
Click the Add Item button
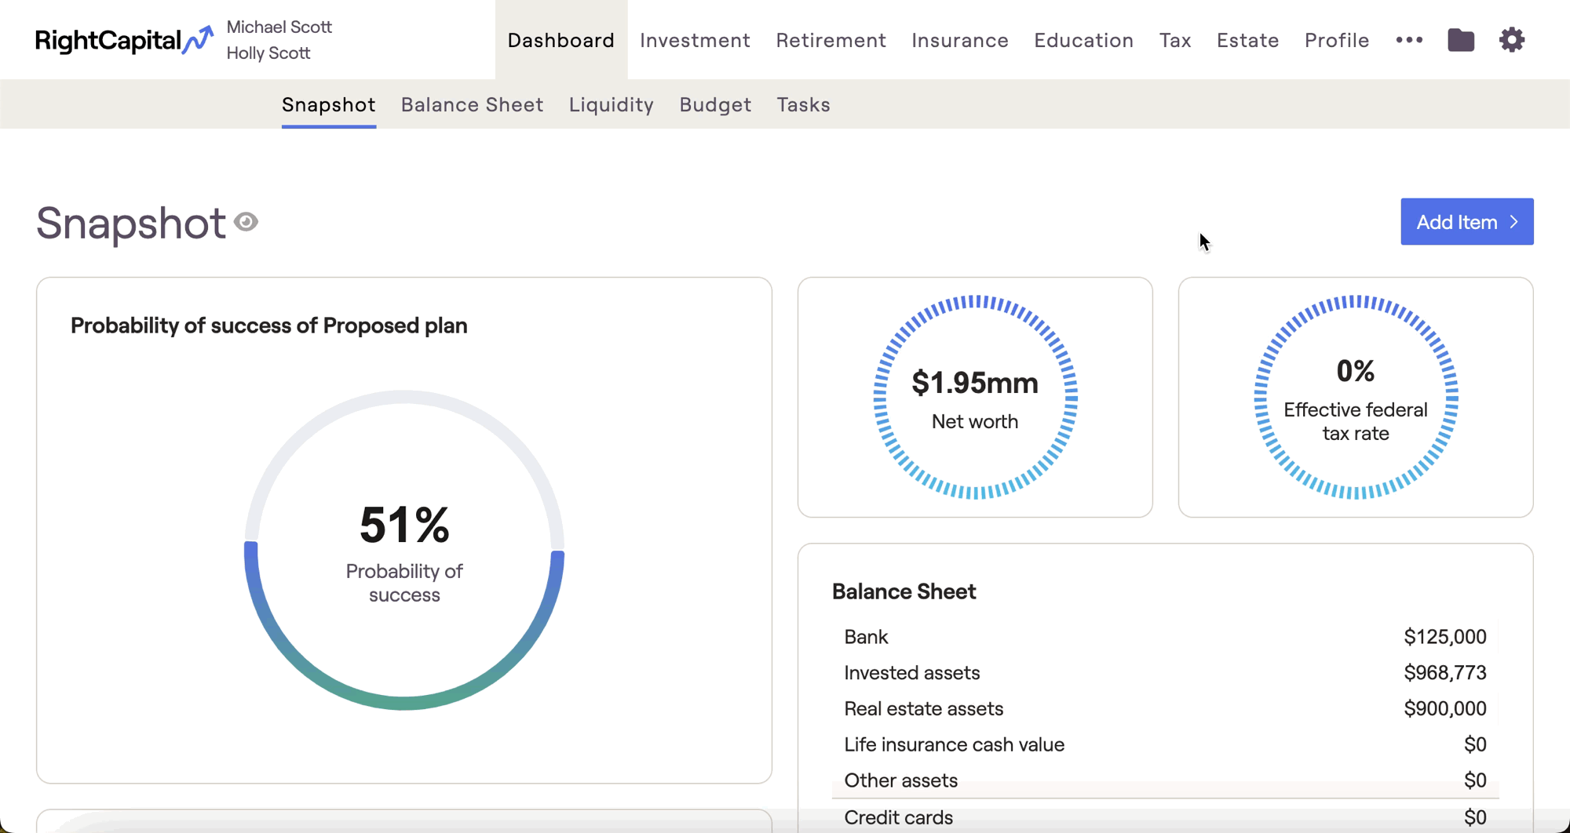[1466, 222]
